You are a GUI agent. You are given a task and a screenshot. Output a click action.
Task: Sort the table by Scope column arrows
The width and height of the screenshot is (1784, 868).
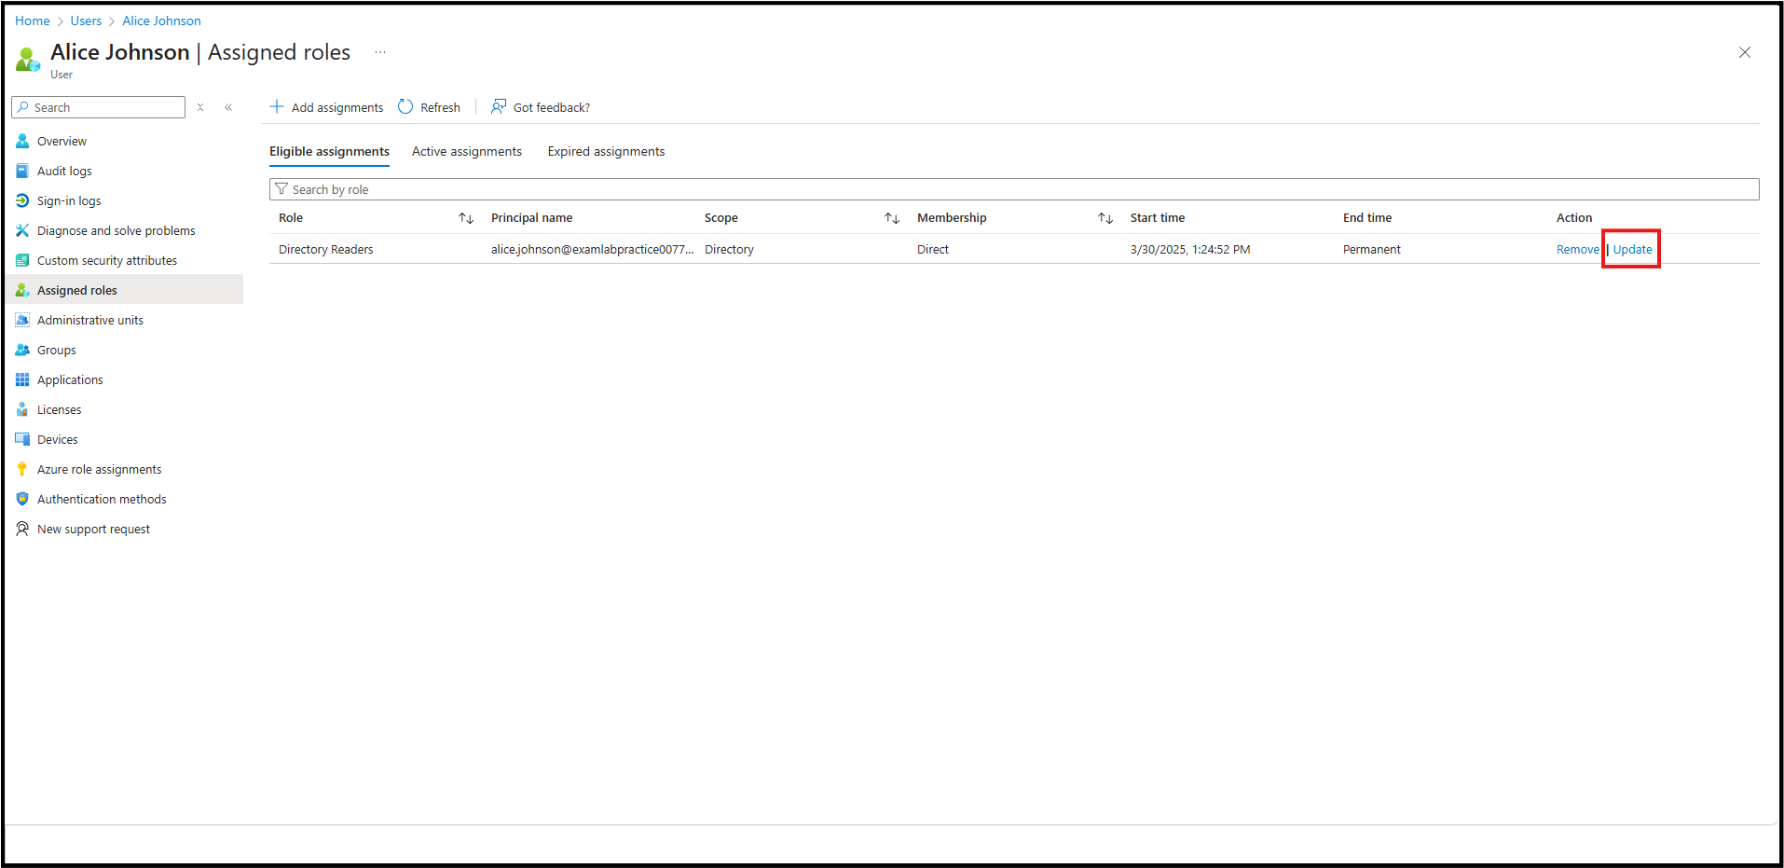click(892, 218)
